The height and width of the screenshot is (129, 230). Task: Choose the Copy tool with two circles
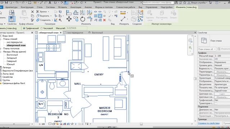(76, 19)
